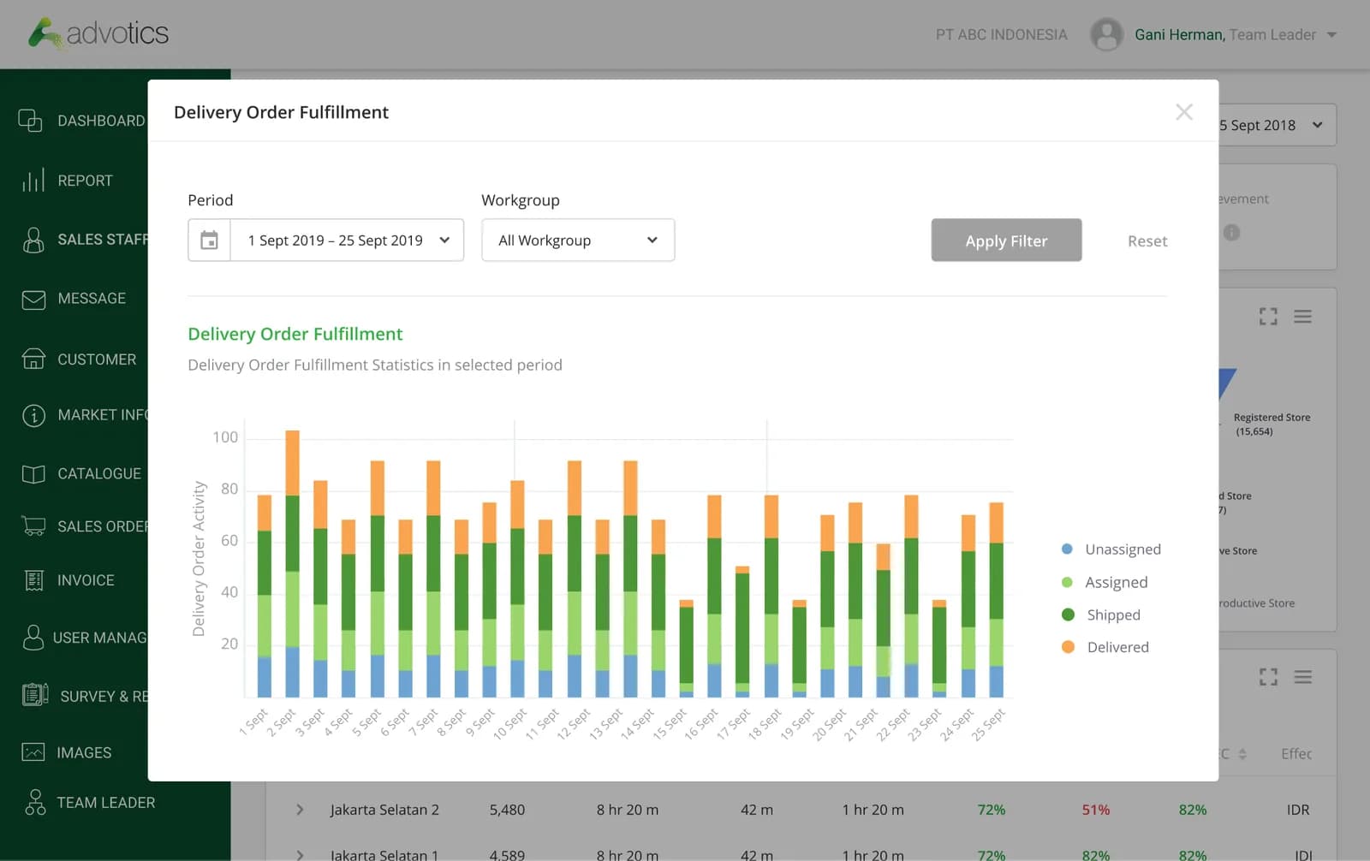
Task: Open the hamburger menu on lower background card
Action: pyautogui.click(x=1302, y=678)
